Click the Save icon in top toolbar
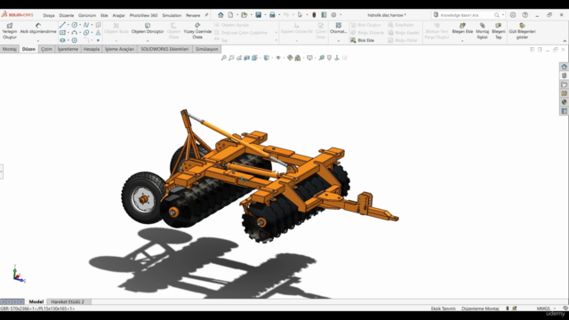The width and height of the screenshot is (569, 320). tap(259, 15)
